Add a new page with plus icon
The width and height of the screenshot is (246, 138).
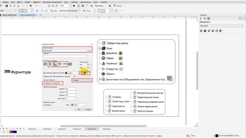23,129
